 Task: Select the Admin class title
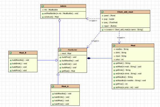point(63,6)
